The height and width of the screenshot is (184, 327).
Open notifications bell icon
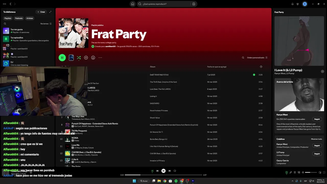pyautogui.click(x=293, y=4)
